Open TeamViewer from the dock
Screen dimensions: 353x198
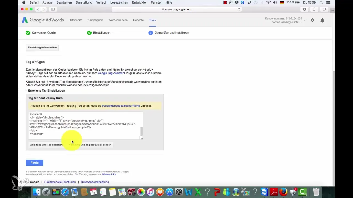pyautogui.click(x=264, y=192)
